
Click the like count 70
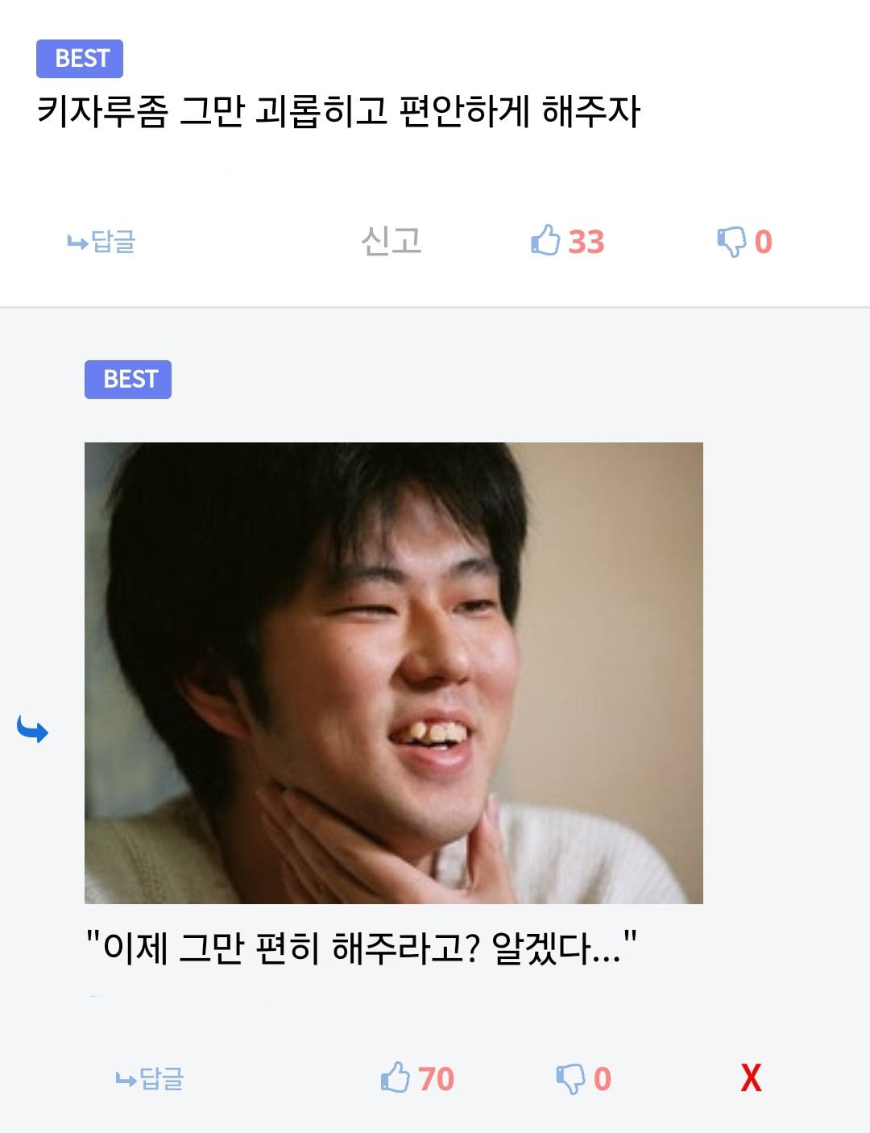click(x=436, y=1079)
